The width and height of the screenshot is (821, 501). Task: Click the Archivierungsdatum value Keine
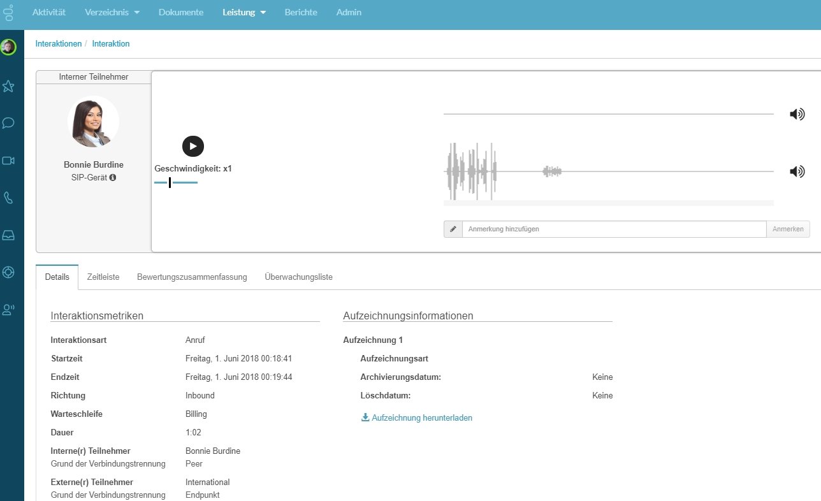point(602,377)
